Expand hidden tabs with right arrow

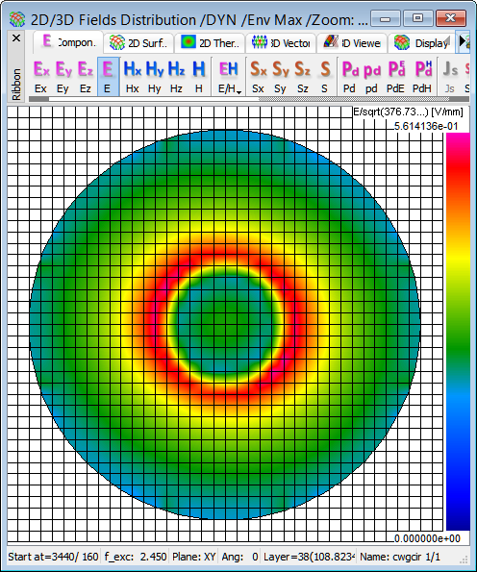(463, 41)
